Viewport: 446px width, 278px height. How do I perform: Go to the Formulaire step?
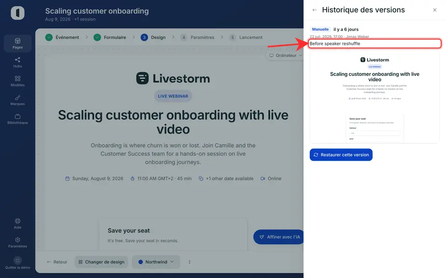click(x=110, y=37)
